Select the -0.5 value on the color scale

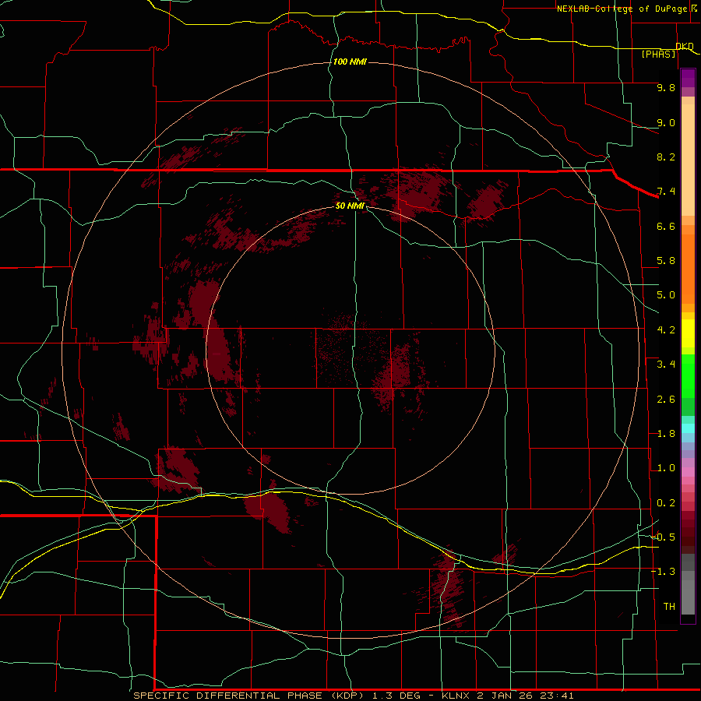point(663,537)
